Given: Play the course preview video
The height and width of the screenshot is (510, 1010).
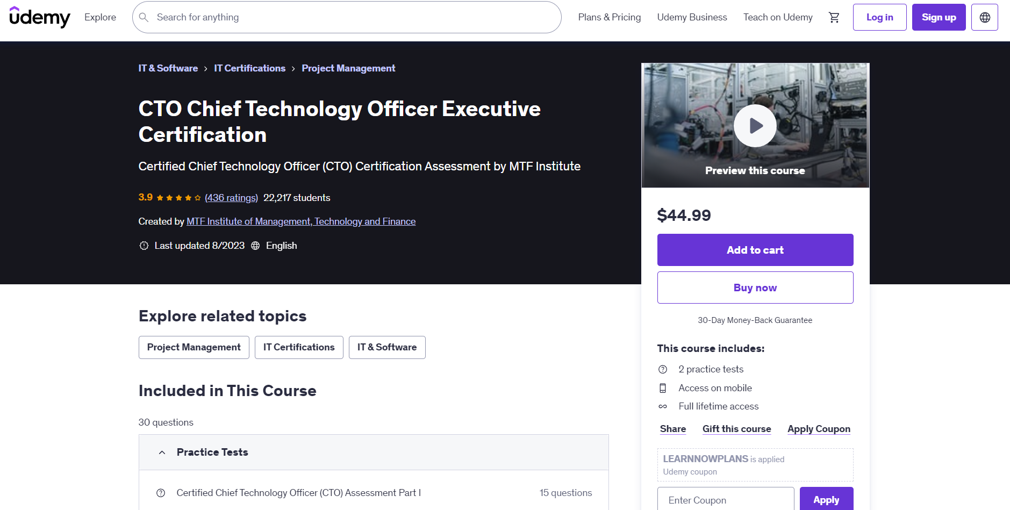Looking at the screenshot, I should [755, 126].
